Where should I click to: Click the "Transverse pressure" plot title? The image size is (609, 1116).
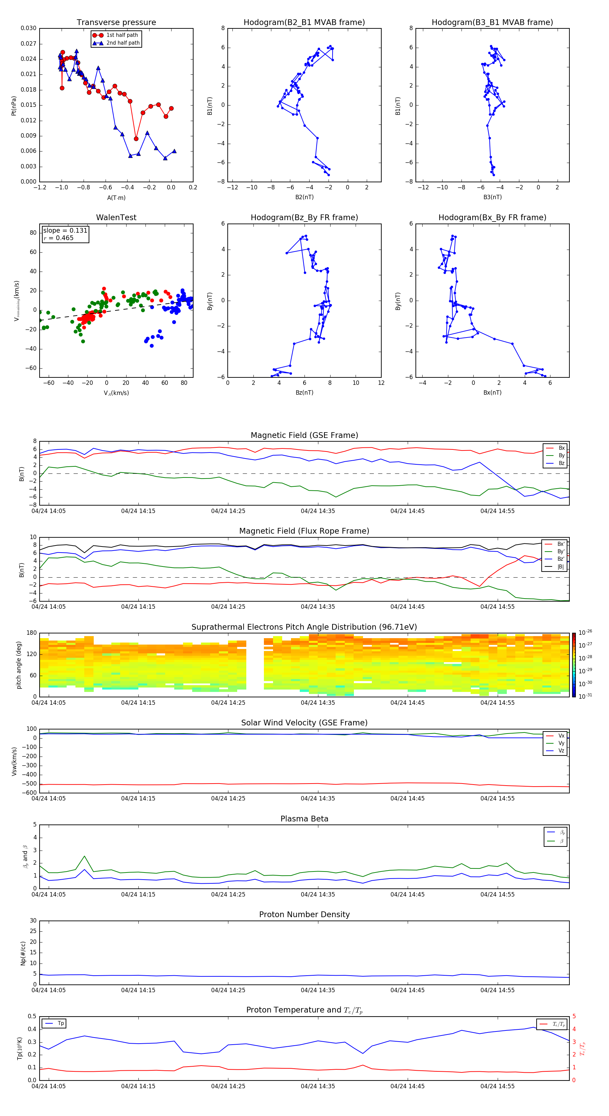pyautogui.click(x=116, y=22)
